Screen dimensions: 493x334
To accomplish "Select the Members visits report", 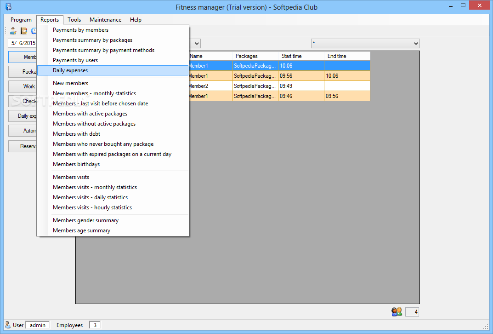I will coord(113,177).
